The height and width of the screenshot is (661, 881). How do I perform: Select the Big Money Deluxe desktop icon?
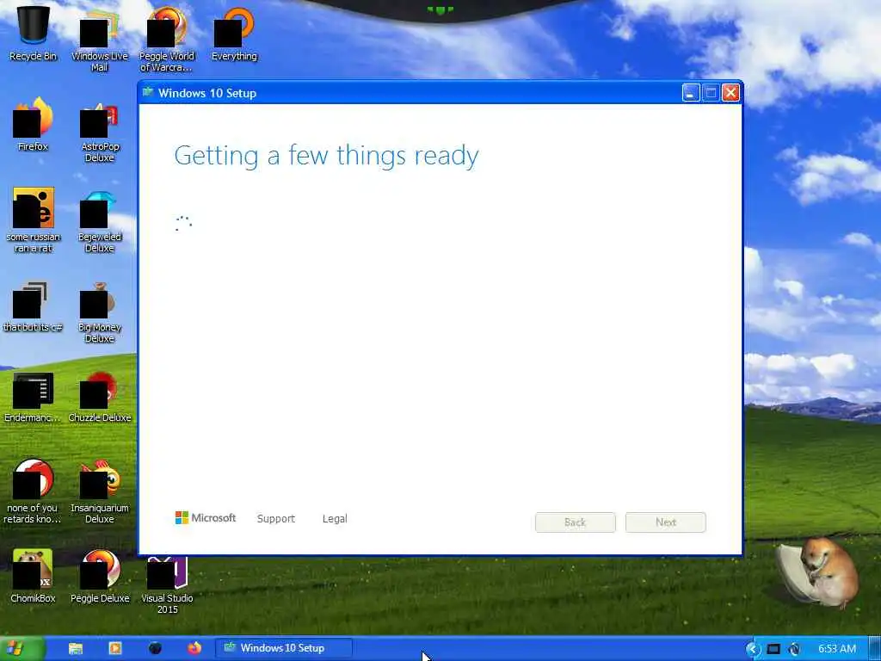point(100,312)
